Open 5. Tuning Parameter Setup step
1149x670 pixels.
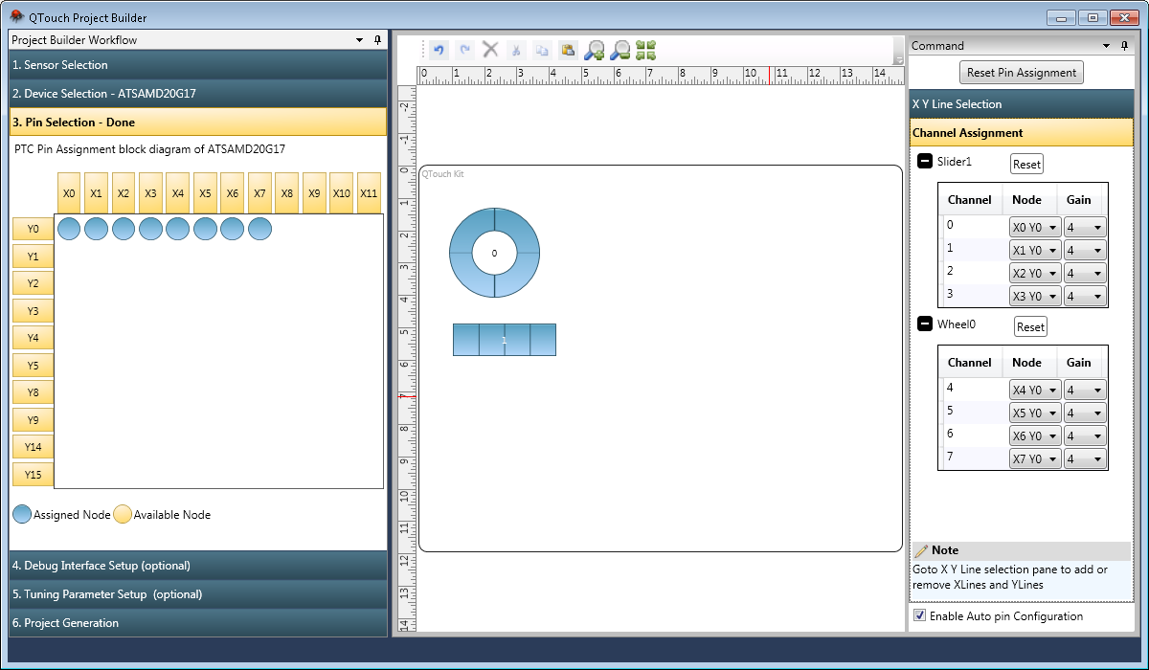197,594
